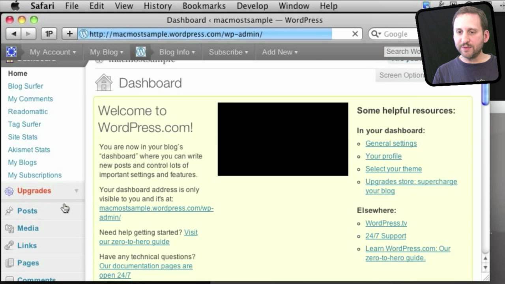Open the Apple menu
Viewport: 505px width, 284px height.
coord(15,6)
